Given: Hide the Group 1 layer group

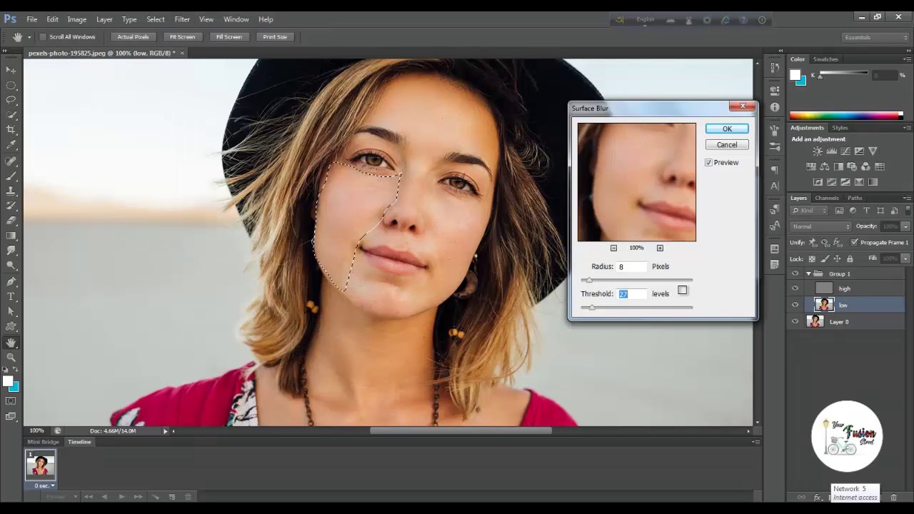Looking at the screenshot, I should [795, 274].
